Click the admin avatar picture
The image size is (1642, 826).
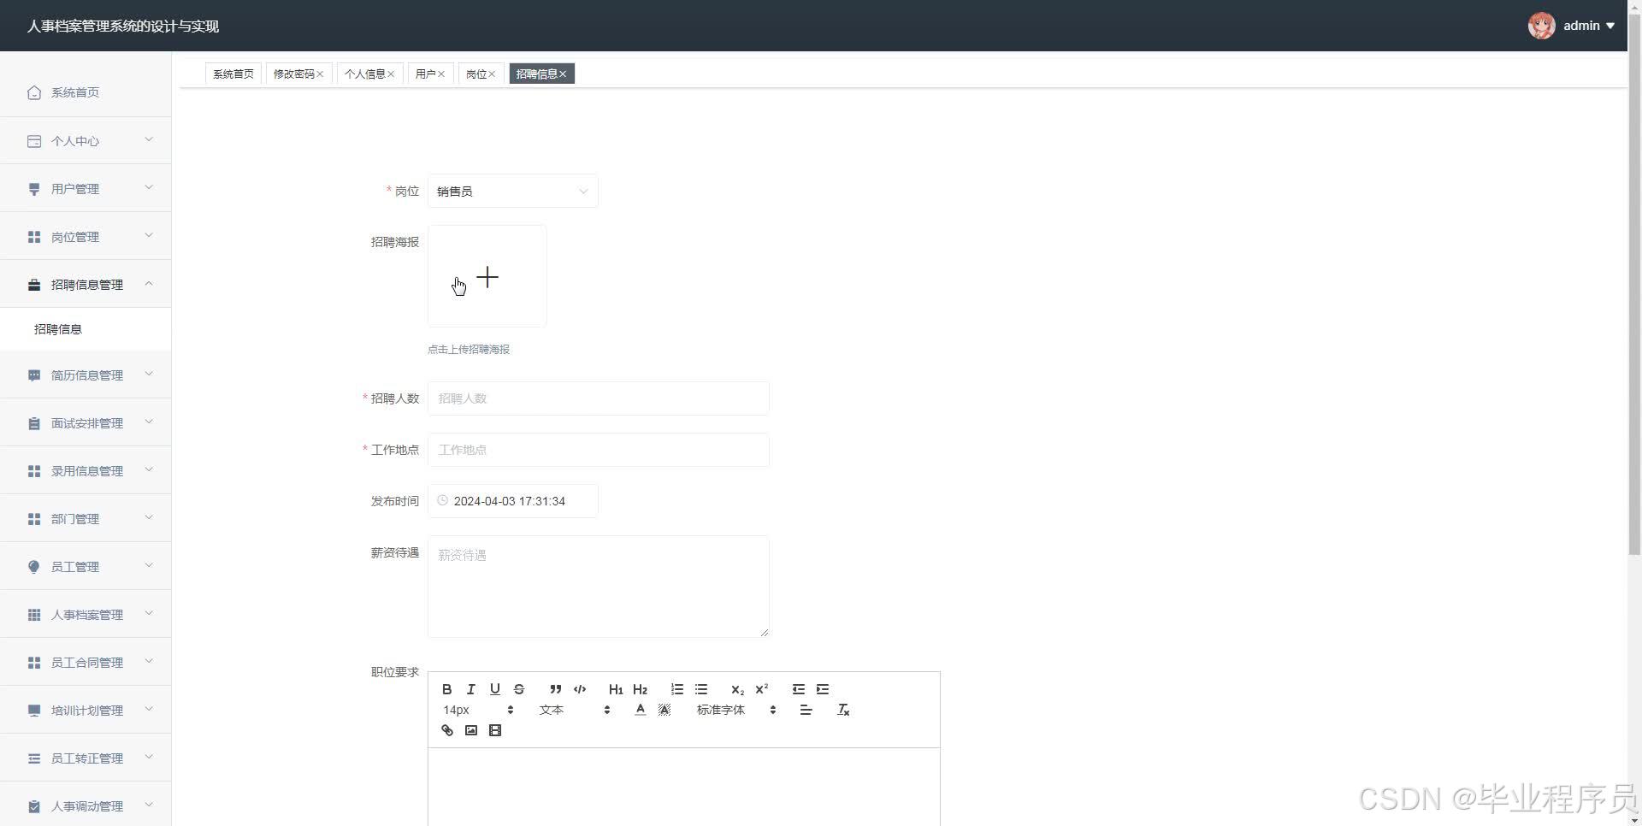1542,26
